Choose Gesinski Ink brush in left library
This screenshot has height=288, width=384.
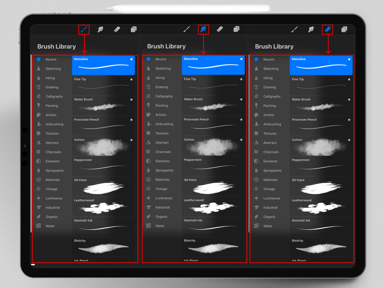(103, 227)
